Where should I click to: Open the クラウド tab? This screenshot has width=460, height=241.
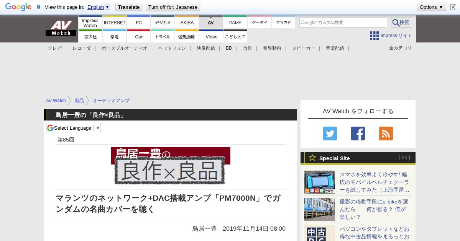pyautogui.click(x=284, y=22)
